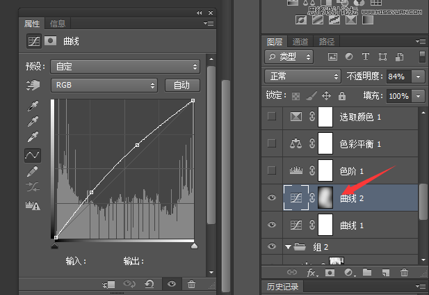Hide the 组 2 group

(x=272, y=246)
